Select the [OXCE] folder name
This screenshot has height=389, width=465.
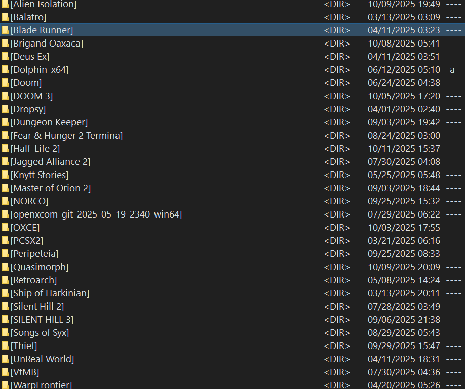tap(25, 227)
